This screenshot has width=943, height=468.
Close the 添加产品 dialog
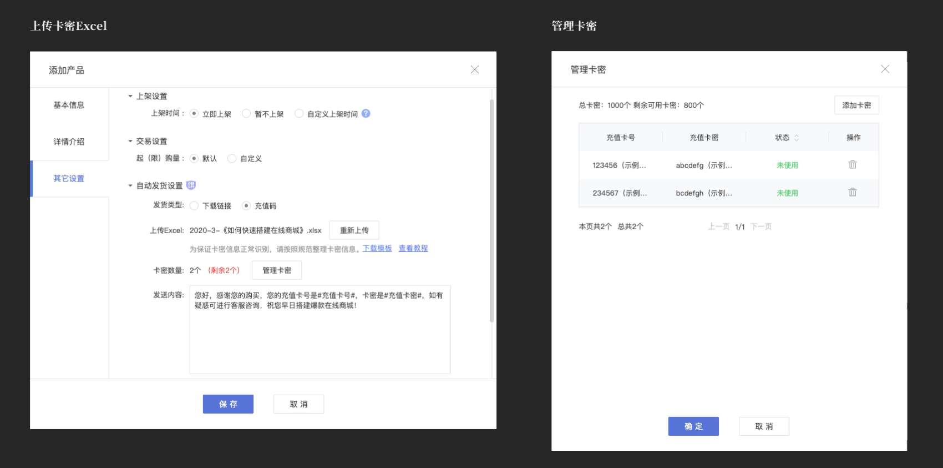click(x=475, y=69)
